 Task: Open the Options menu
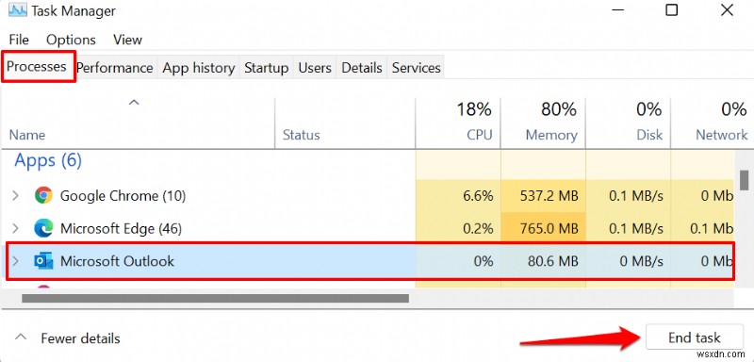click(71, 40)
